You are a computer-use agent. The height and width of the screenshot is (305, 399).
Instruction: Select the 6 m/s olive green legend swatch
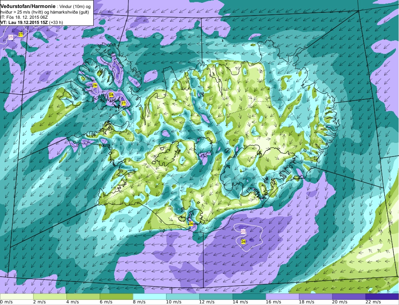116,297
